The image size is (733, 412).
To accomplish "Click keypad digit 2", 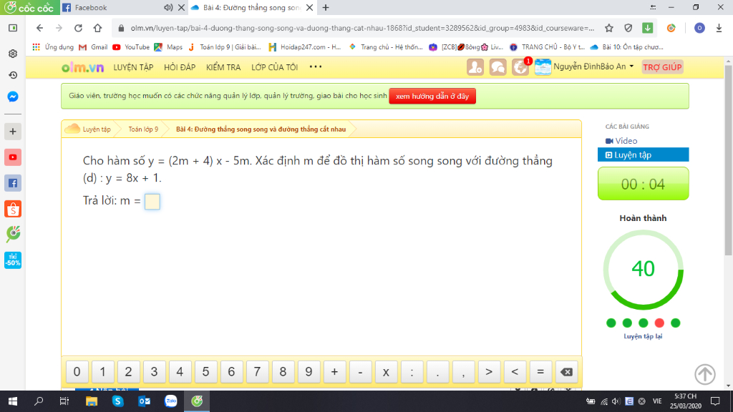I will click(x=129, y=372).
